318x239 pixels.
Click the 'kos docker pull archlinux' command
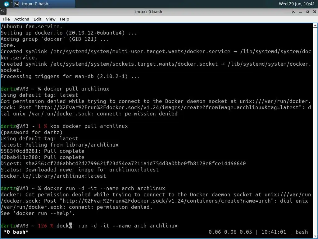pos(89,126)
